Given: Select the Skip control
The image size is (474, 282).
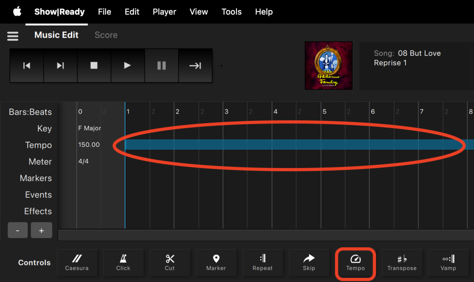Looking at the screenshot, I should [x=309, y=263].
